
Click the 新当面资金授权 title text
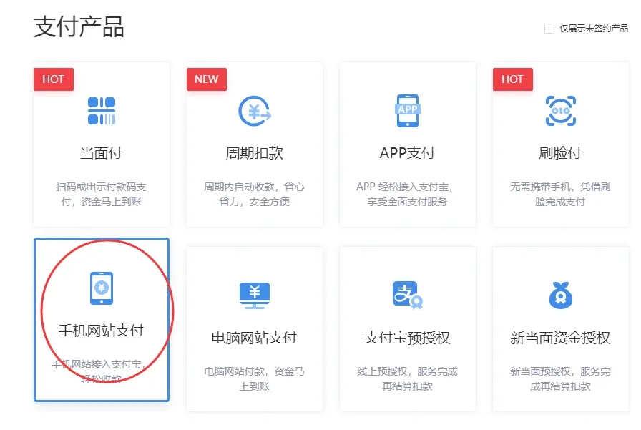tap(560, 337)
